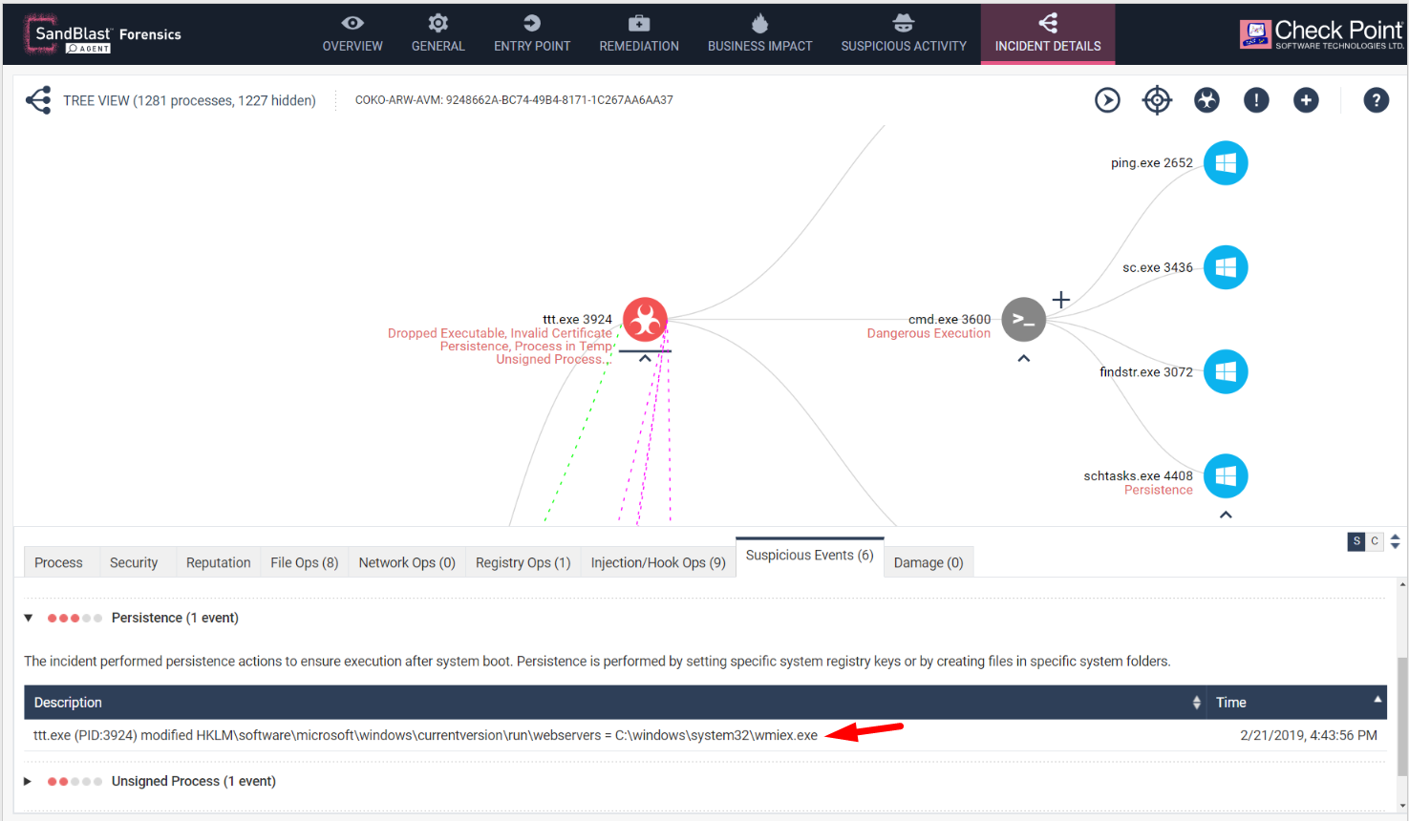This screenshot has height=821, width=1409.
Task: Open the Network Ops (0) tab
Action: coord(407,562)
